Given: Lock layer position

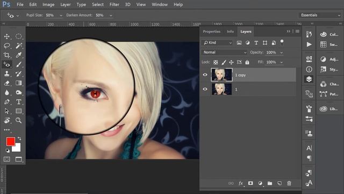Looking at the screenshot, I should point(231,63).
